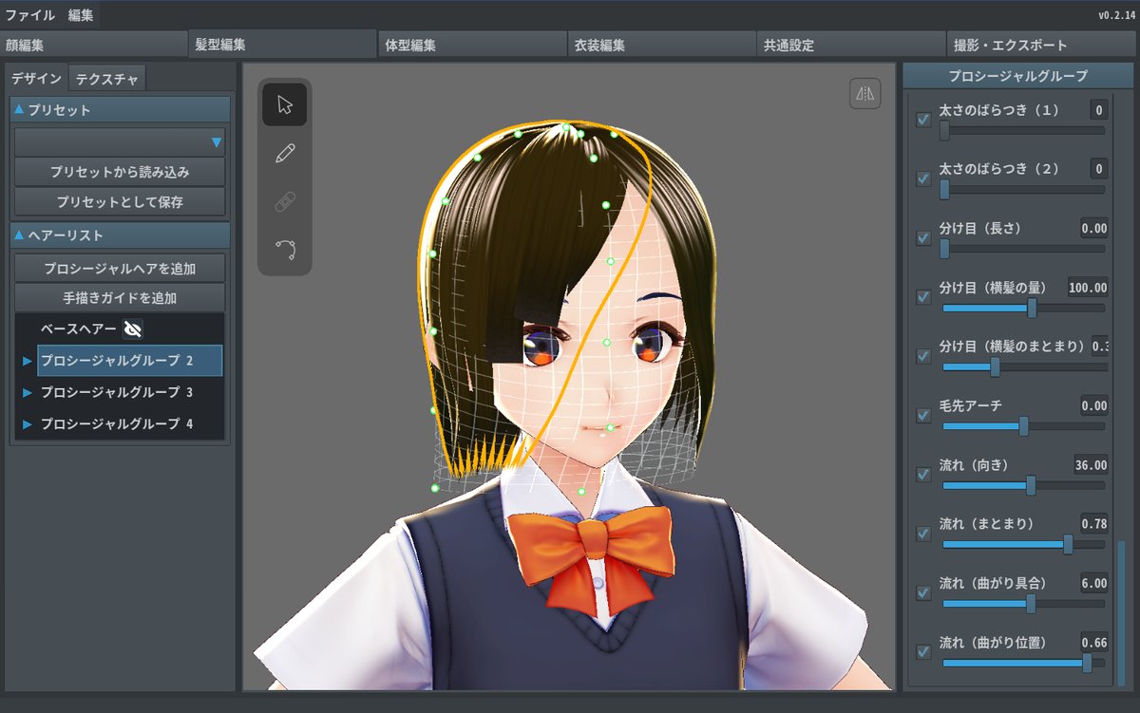Click the 流れ（まとまり） slider handle
This screenshot has height=713, width=1140.
[1068, 545]
